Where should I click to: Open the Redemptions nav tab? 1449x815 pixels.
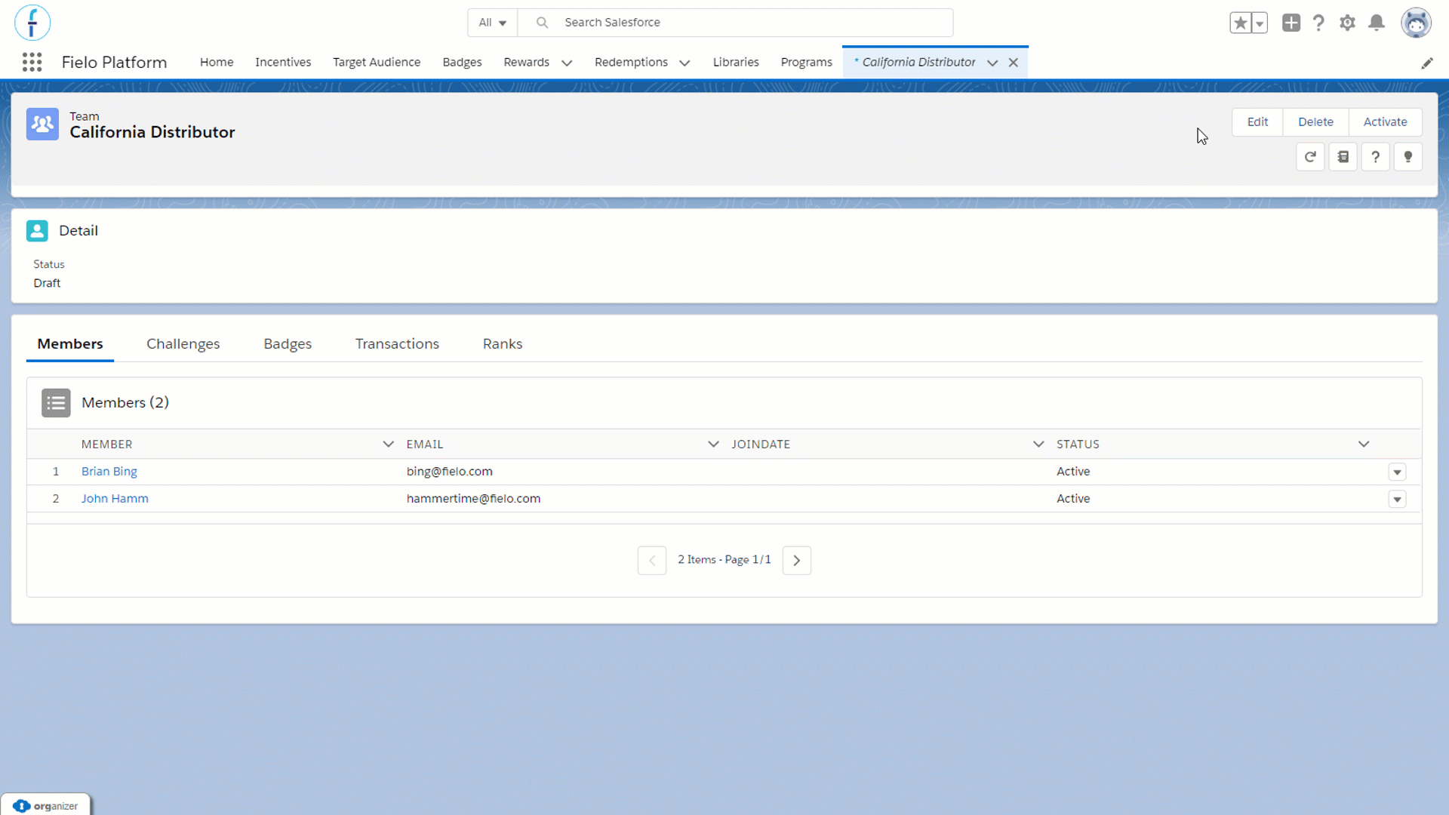tap(631, 62)
